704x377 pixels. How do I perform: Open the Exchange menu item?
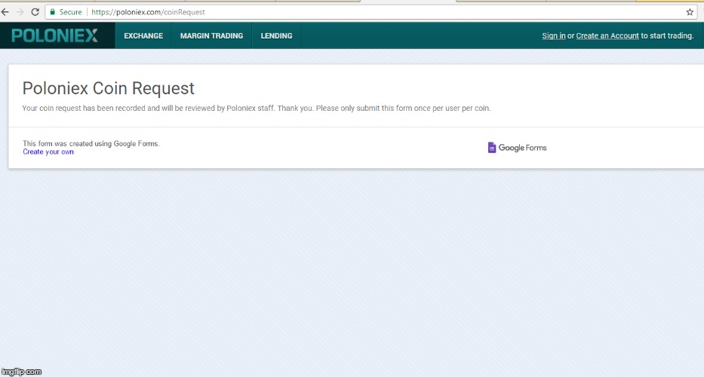coord(143,36)
